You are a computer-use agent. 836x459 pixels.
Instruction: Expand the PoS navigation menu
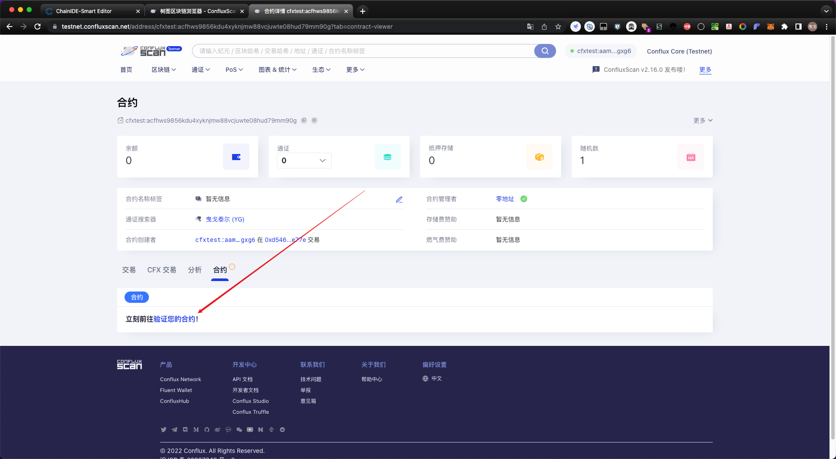point(234,70)
